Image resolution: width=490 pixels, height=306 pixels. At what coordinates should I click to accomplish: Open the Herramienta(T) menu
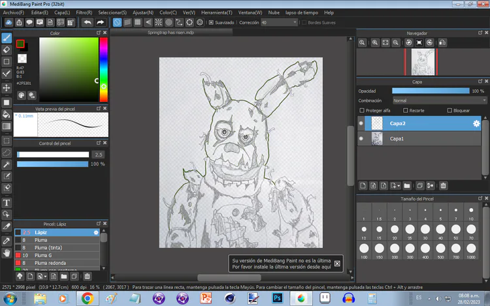[216, 12]
